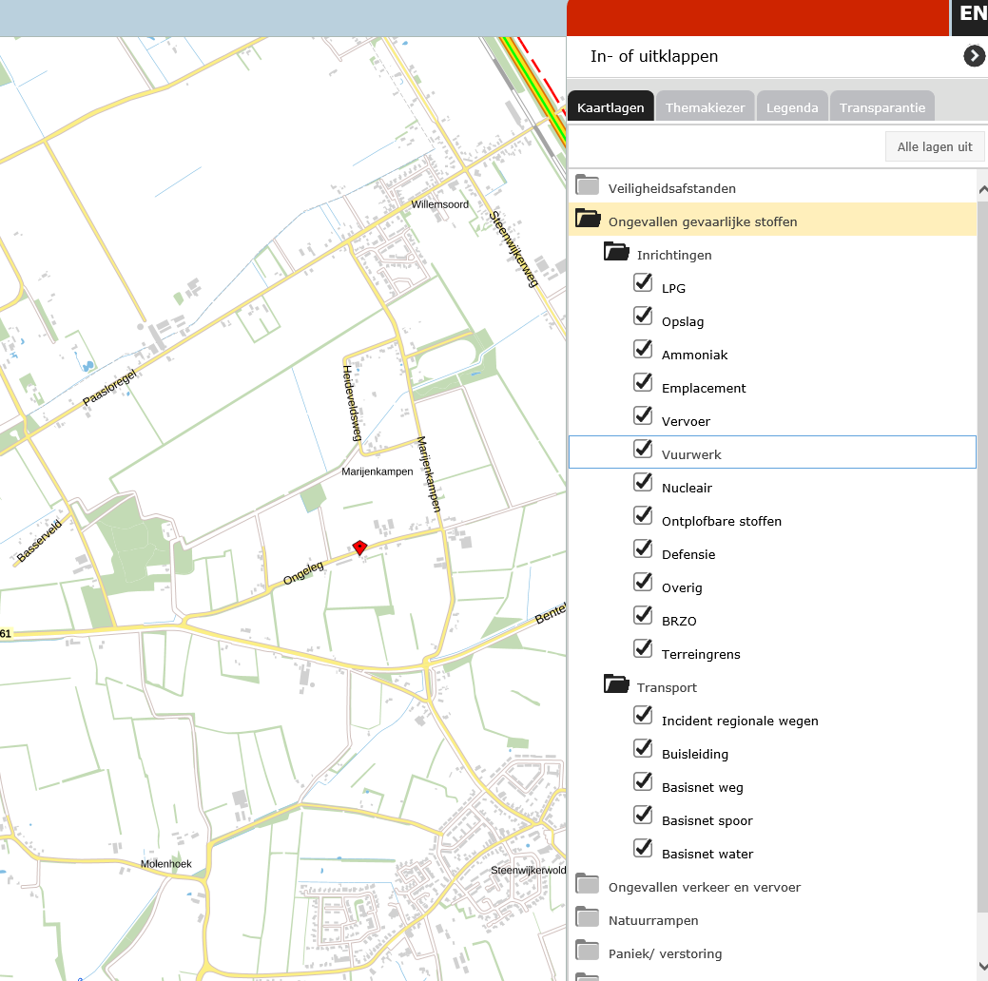The width and height of the screenshot is (988, 981).
Task: Select the Inrichtingen label
Action: click(674, 255)
